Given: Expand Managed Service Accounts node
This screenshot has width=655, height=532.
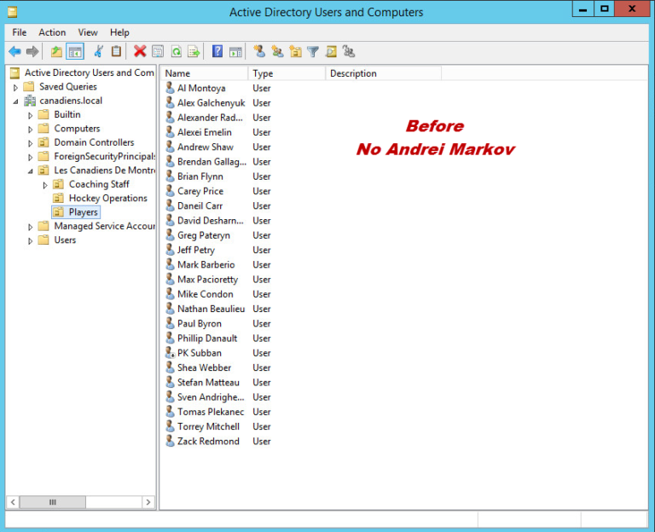Looking at the screenshot, I should point(30,227).
